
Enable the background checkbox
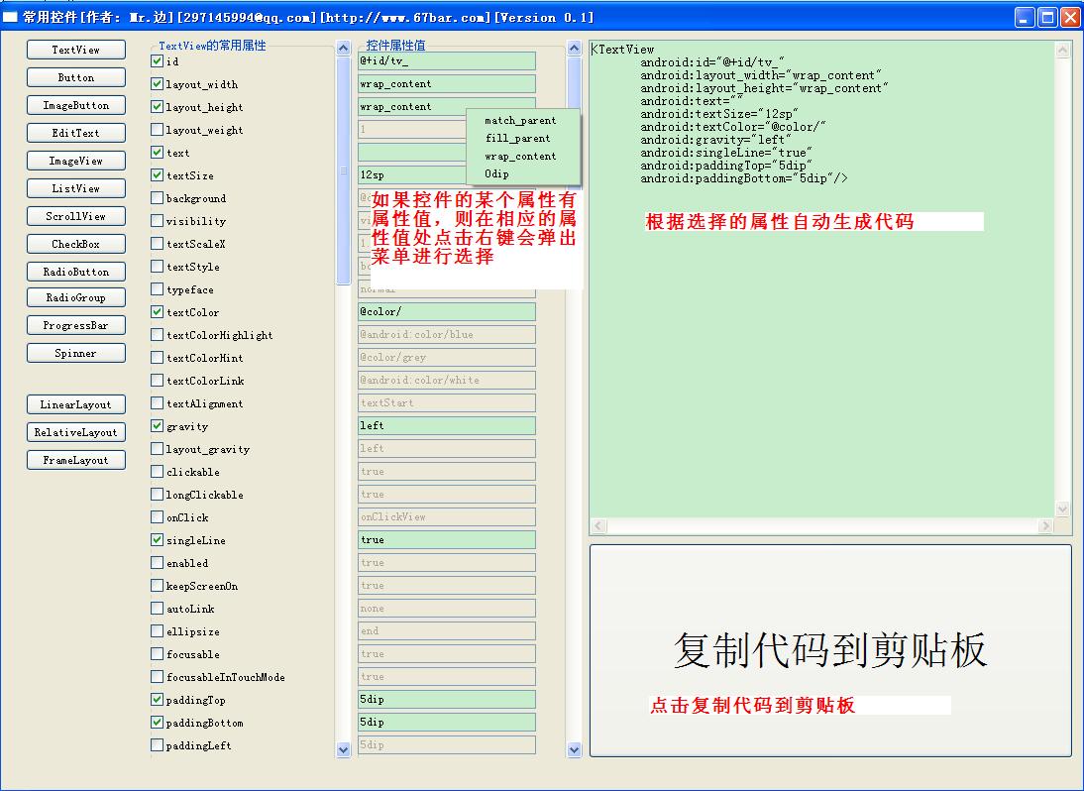coord(157,198)
